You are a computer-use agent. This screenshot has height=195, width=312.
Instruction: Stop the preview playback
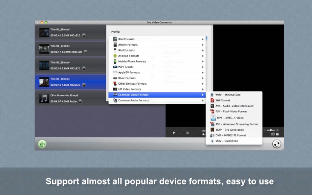click(x=188, y=133)
